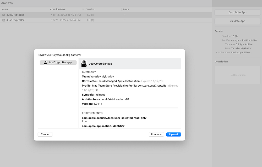Click archive icon of the Nov 12 JustCryptoBar row
This screenshot has height=167, width=262.
3,15
